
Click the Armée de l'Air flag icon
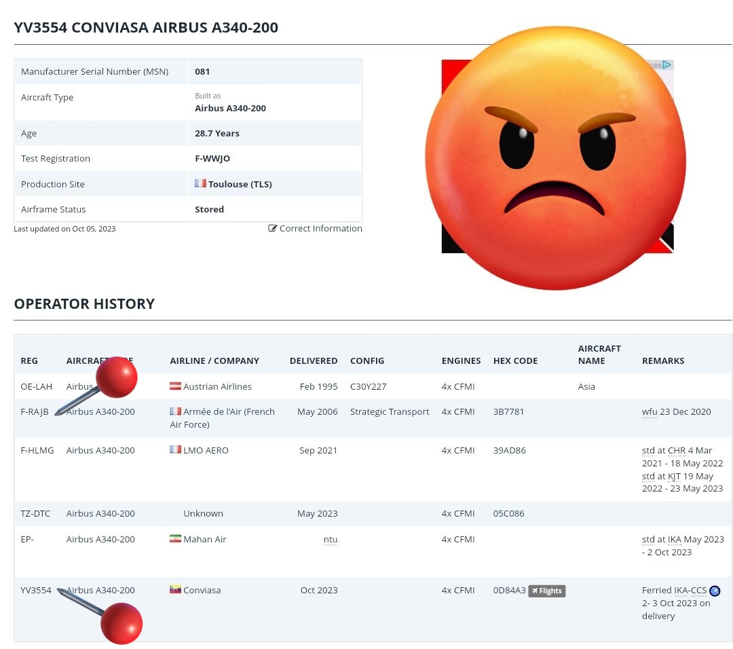175,411
